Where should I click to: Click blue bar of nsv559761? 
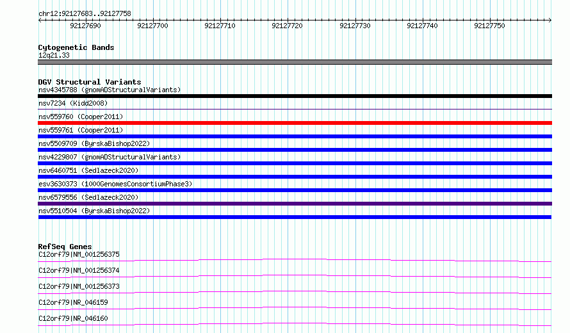tap(295, 136)
